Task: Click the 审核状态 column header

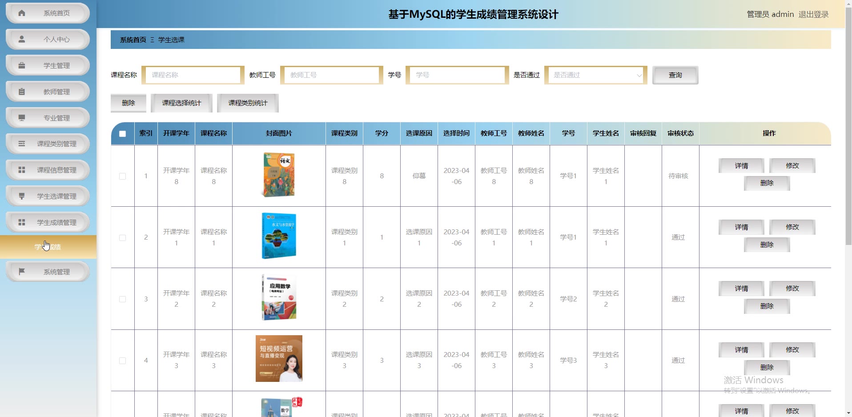Action: click(680, 133)
